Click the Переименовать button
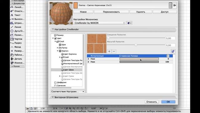This screenshot has height=113, width=200. pyautogui.click(x=111, y=12)
